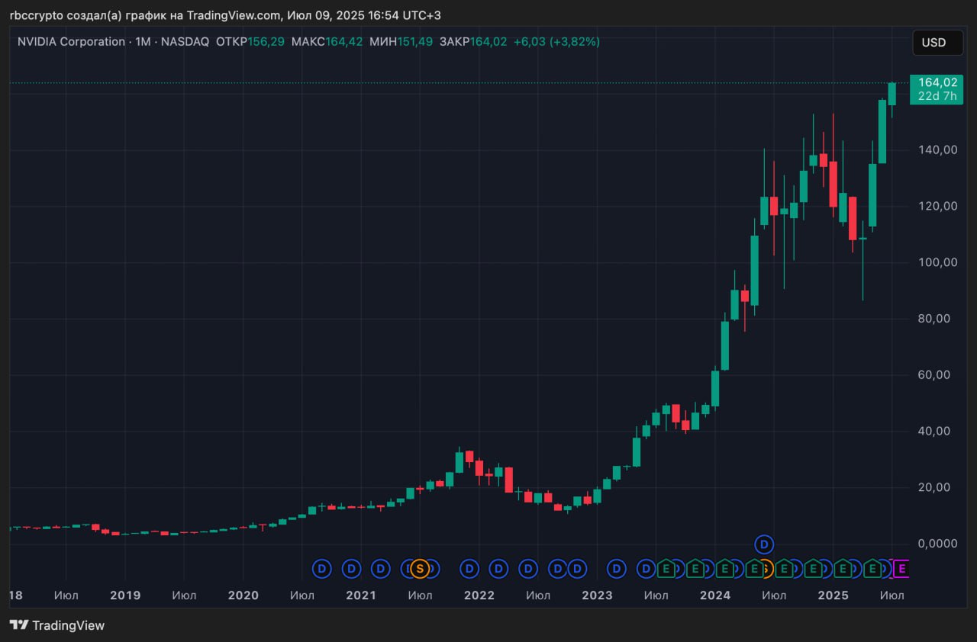Click the leftmost D dividend marker
Image resolution: width=977 pixels, height=642 pixels.
[322, 568]
